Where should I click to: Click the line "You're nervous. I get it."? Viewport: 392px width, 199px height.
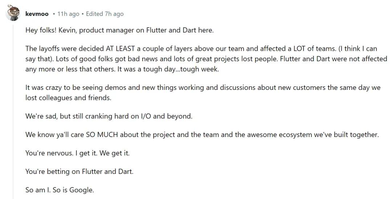pos(77,153)
